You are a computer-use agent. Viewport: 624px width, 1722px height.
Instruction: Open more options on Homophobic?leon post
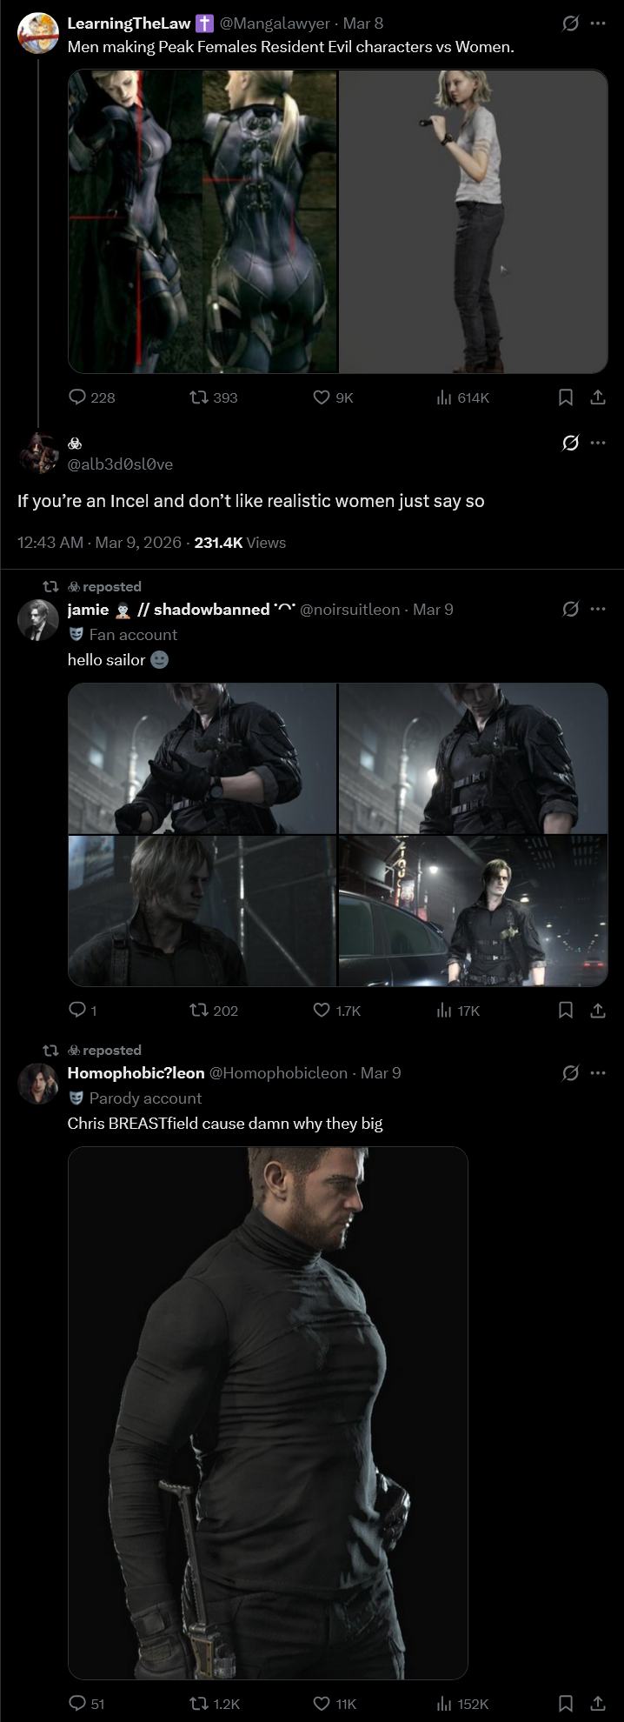coord(598,1072)
